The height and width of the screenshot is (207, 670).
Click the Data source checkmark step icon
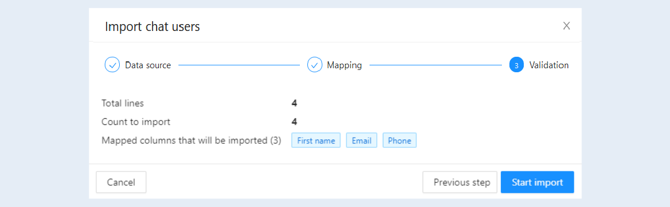[x=112, y=65]
